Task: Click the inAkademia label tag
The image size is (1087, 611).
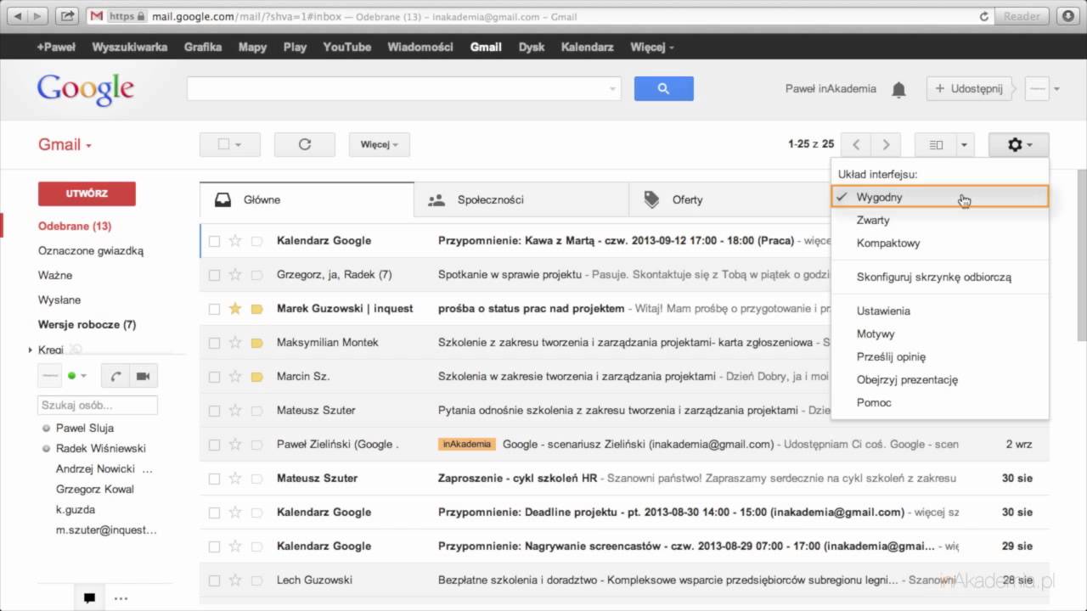Action: tap(466, 444)
